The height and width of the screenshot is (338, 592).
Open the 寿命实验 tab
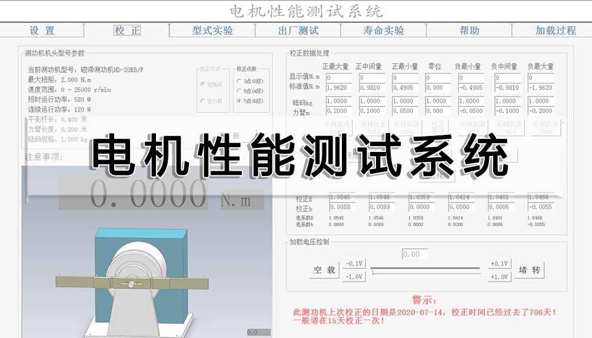coord(384,31)
